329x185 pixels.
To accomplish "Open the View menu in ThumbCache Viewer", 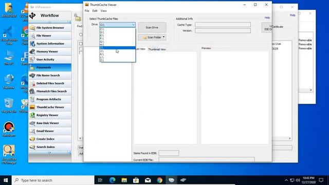I will point(104,11).
